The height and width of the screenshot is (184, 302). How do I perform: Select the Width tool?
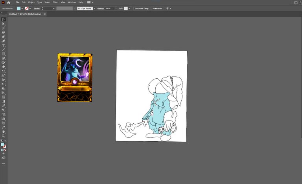tap(4, 80)
